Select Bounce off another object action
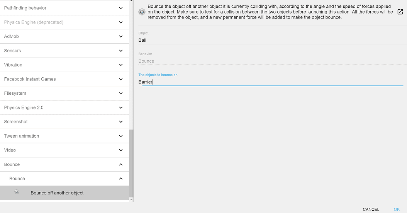 [57, 193]
